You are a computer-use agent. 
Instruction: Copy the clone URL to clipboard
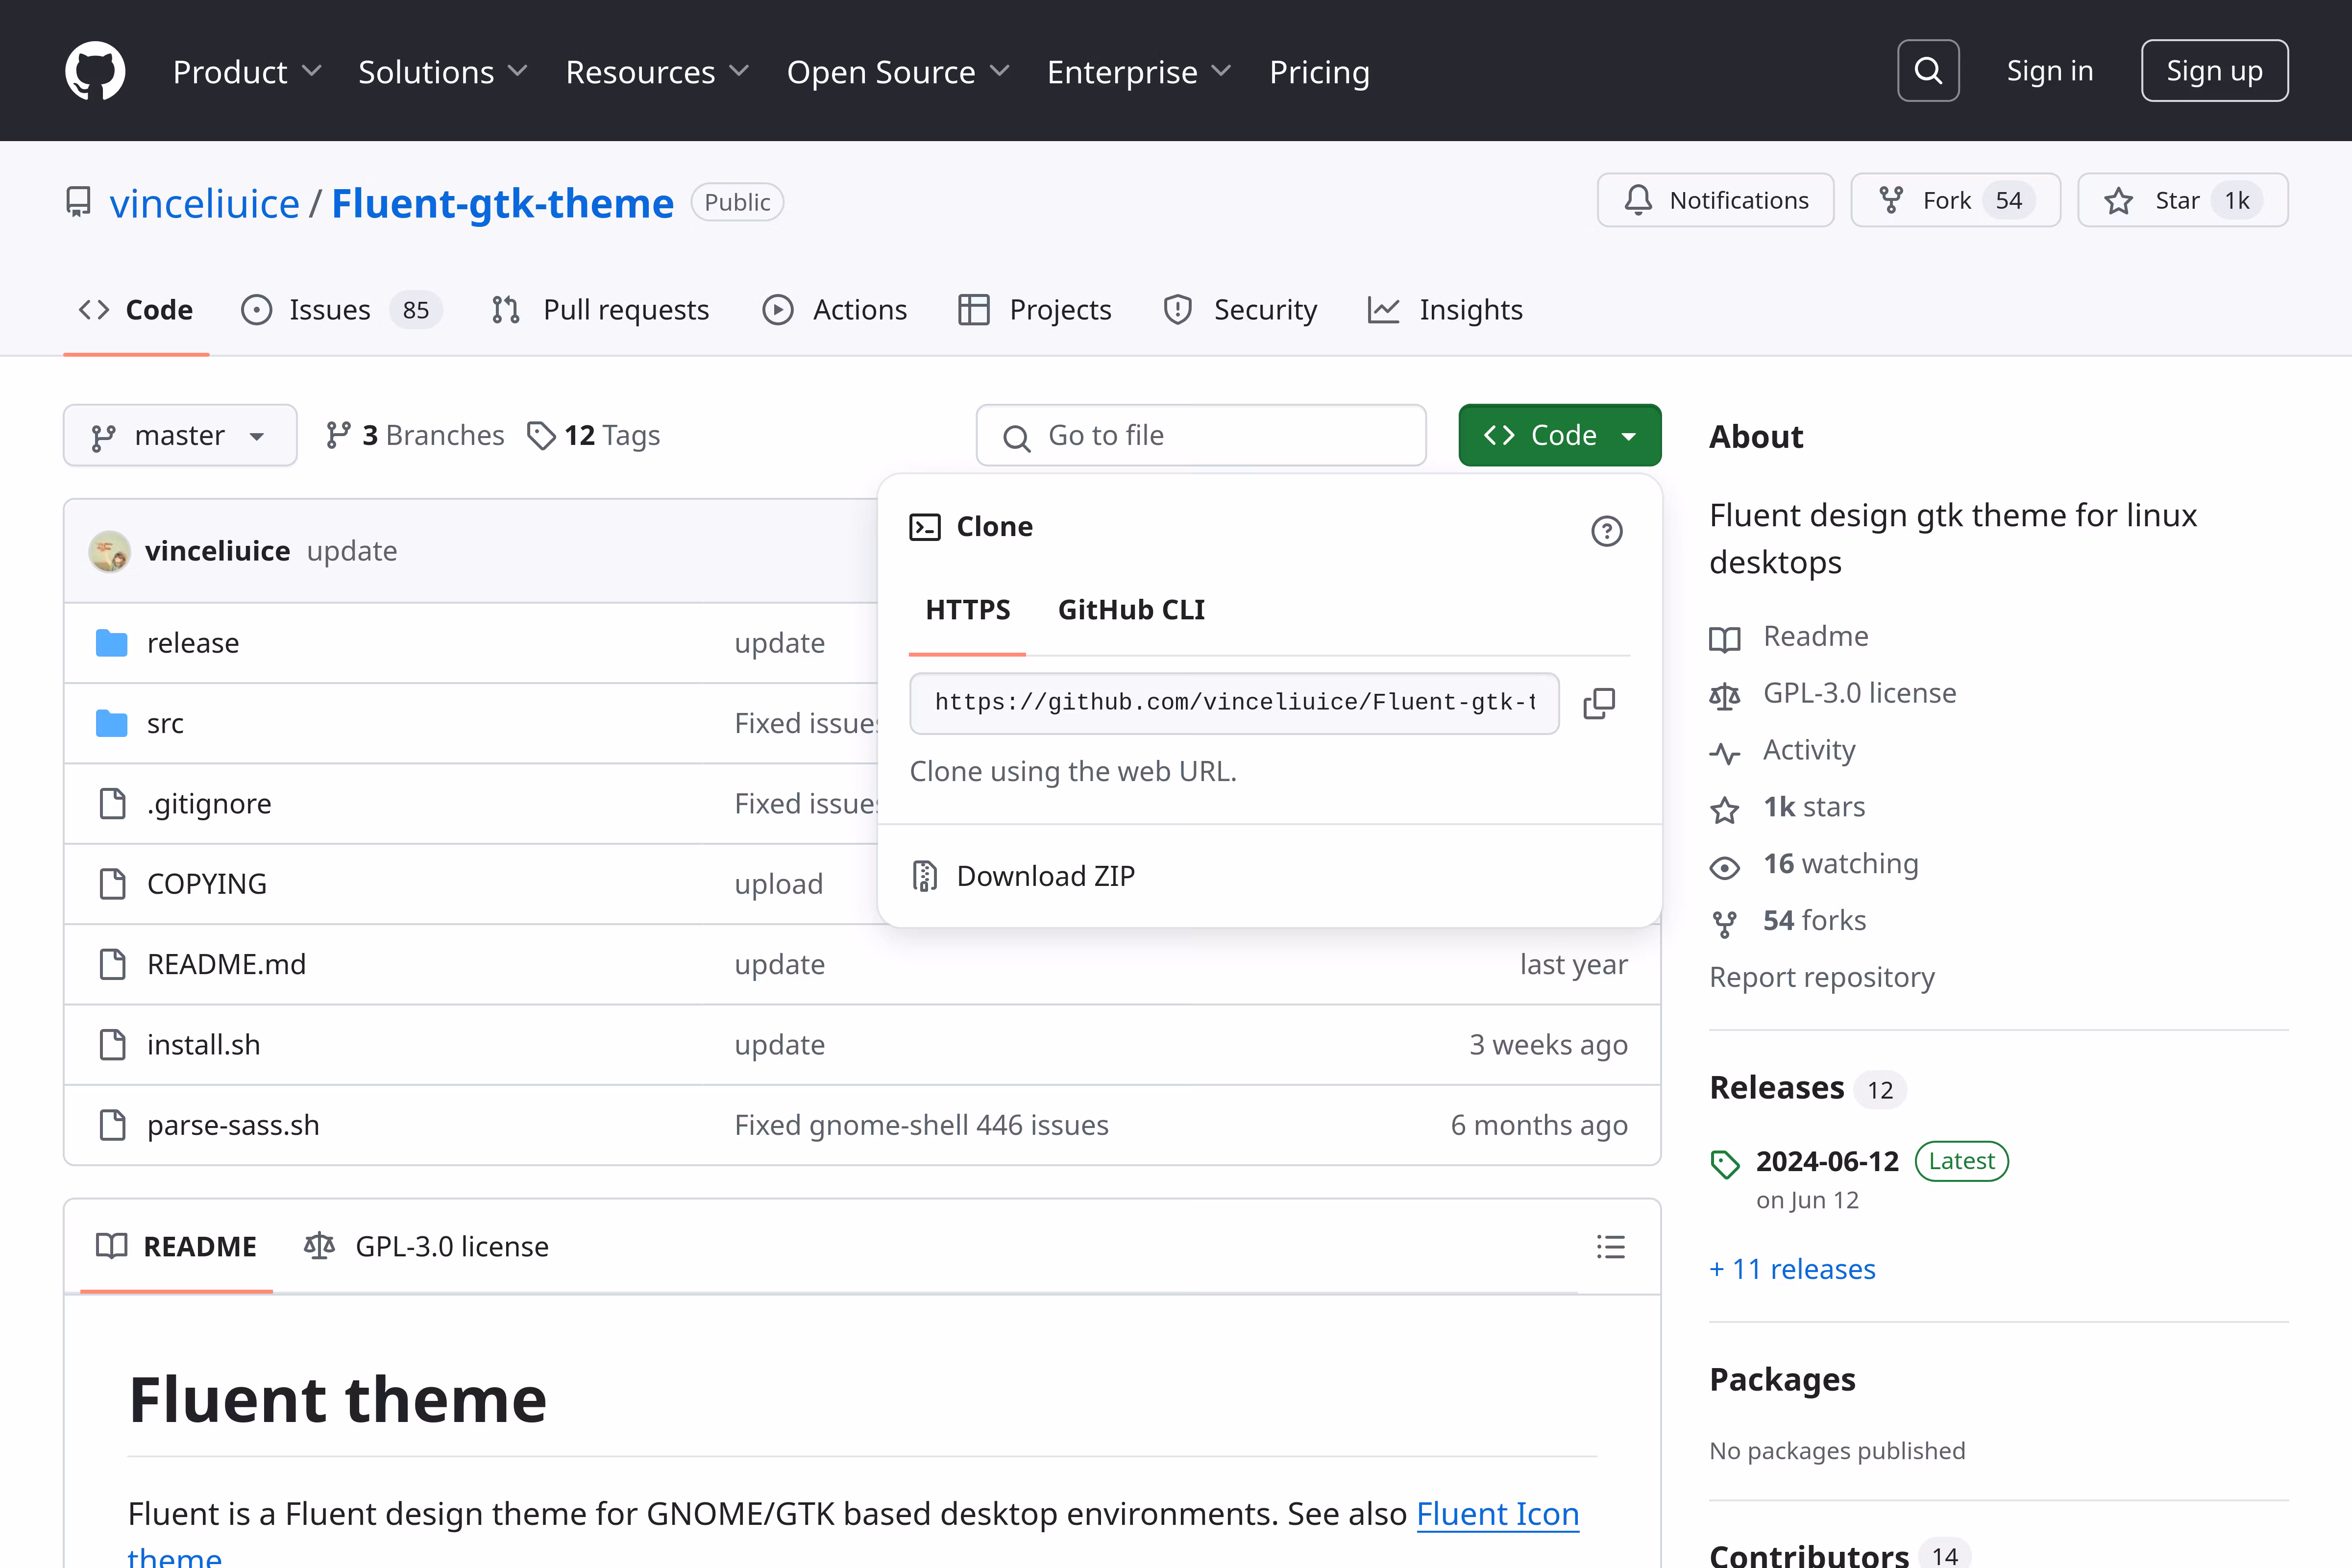click(x=1598, y=703)
